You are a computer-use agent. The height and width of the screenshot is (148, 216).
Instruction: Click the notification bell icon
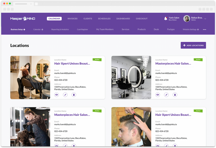165,19
